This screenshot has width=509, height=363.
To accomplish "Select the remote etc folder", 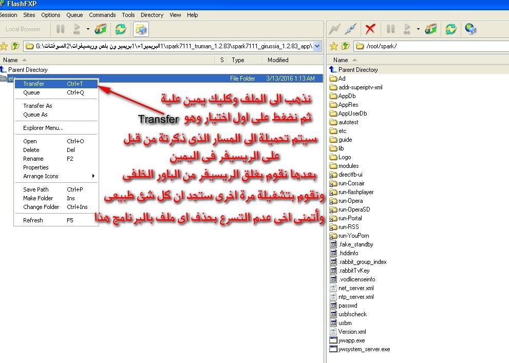I will tap(342, 131).
